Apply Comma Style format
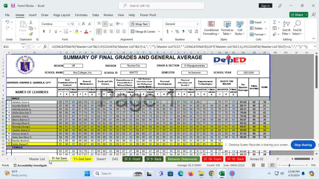Viewport: 319px width, 179px height. tap(183, 32)
